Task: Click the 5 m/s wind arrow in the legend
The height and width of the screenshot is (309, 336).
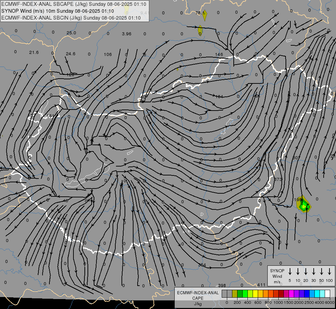Action: [290, 272]
